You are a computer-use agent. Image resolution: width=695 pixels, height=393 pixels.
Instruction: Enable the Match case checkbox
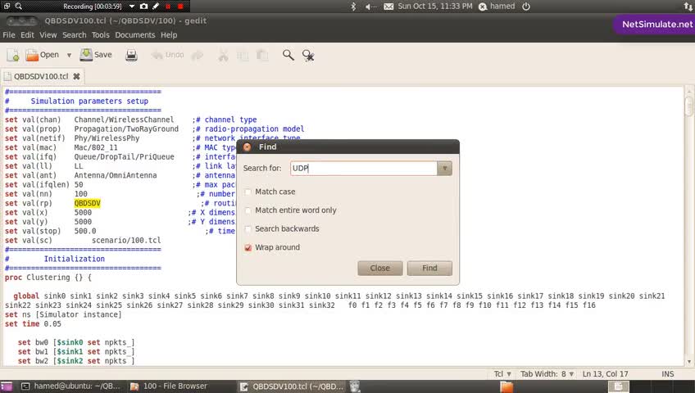click(x=248, y=192)
